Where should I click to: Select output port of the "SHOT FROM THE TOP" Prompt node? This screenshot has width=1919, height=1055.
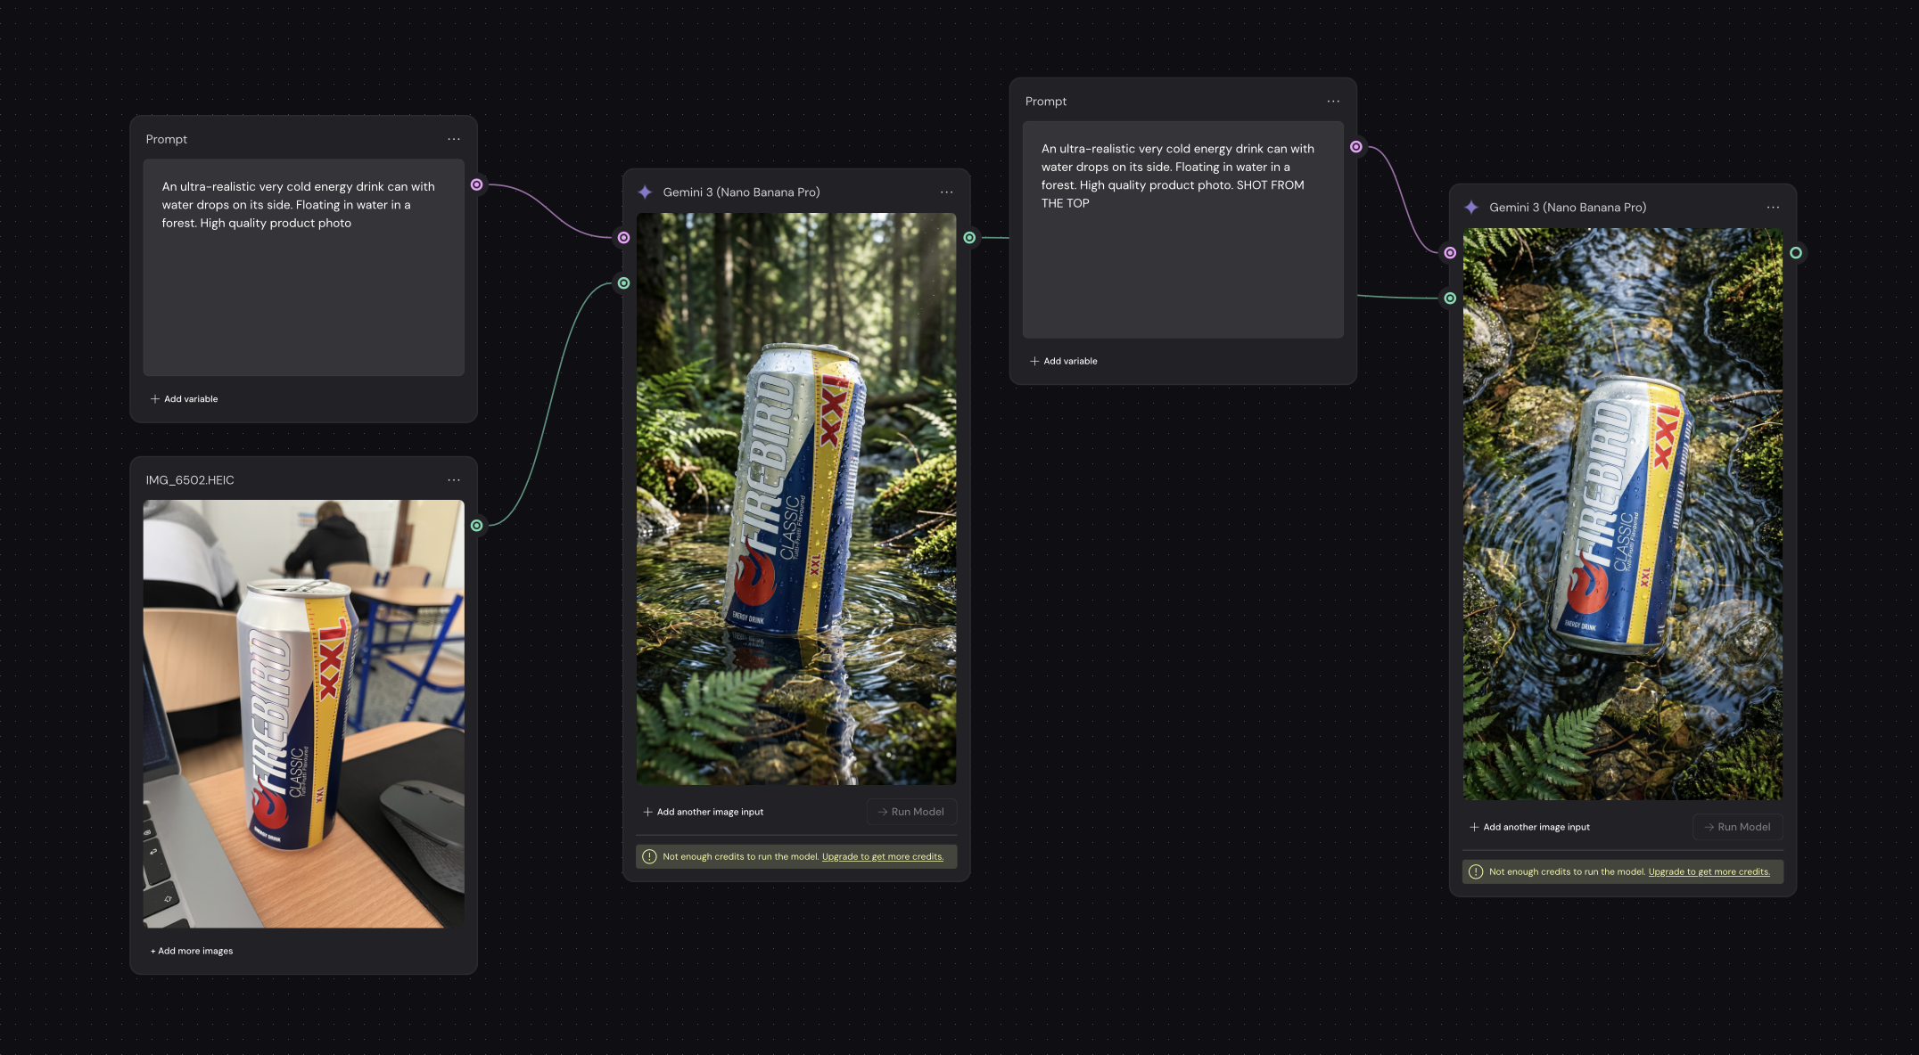pos(1356,147)
